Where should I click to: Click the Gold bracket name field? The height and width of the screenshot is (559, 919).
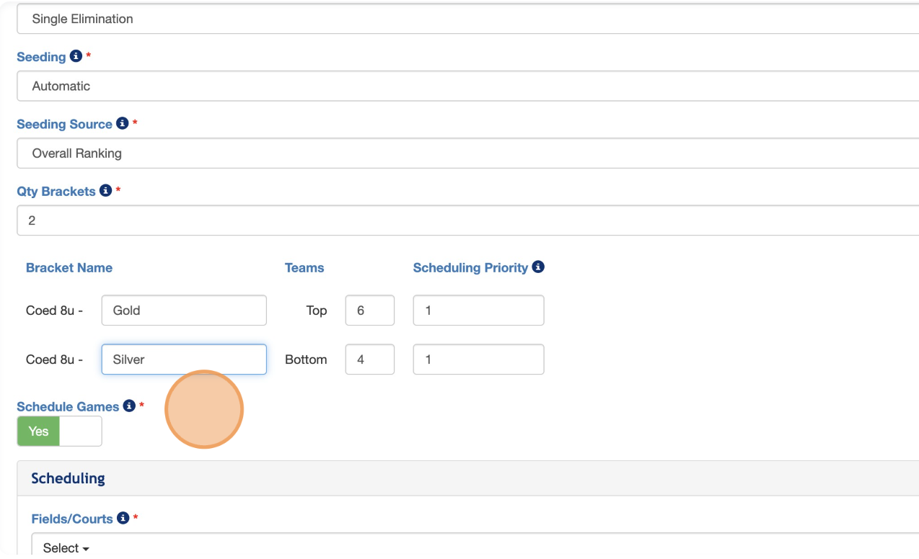coord(184,310)
